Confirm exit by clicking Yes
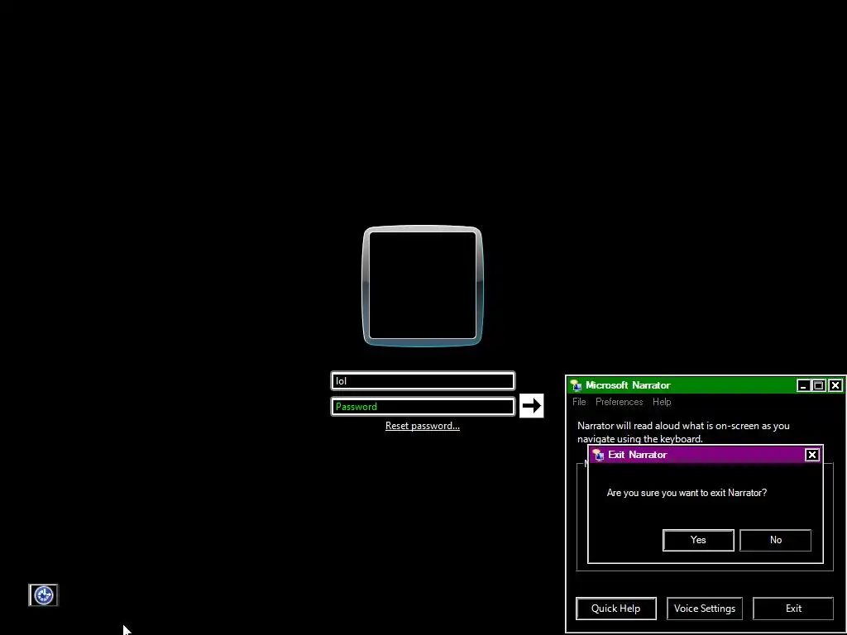 pos(698,540)
